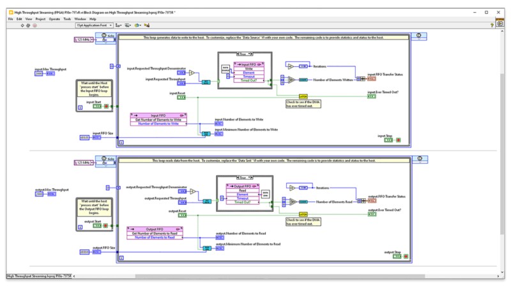Viewport: 511px width, 287px height.
Task: Select the Data Source subVI in upper case structure
Action: tap(225, 70)
